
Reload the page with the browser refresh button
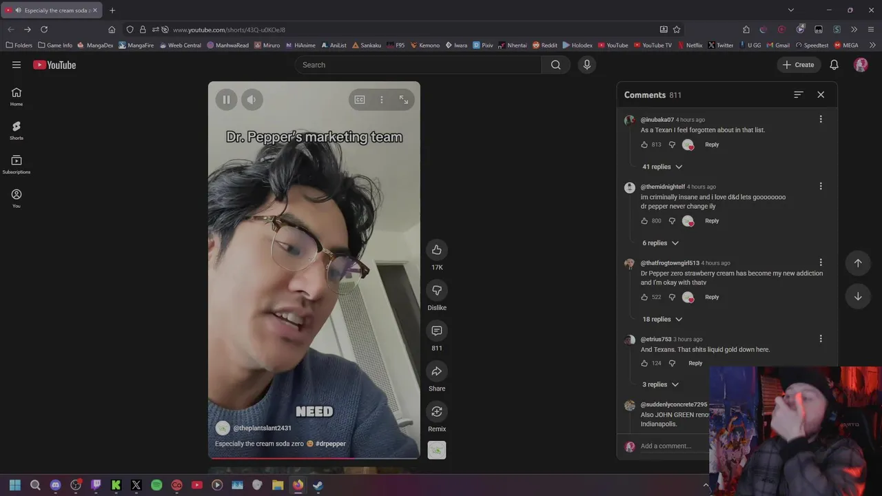44,30
